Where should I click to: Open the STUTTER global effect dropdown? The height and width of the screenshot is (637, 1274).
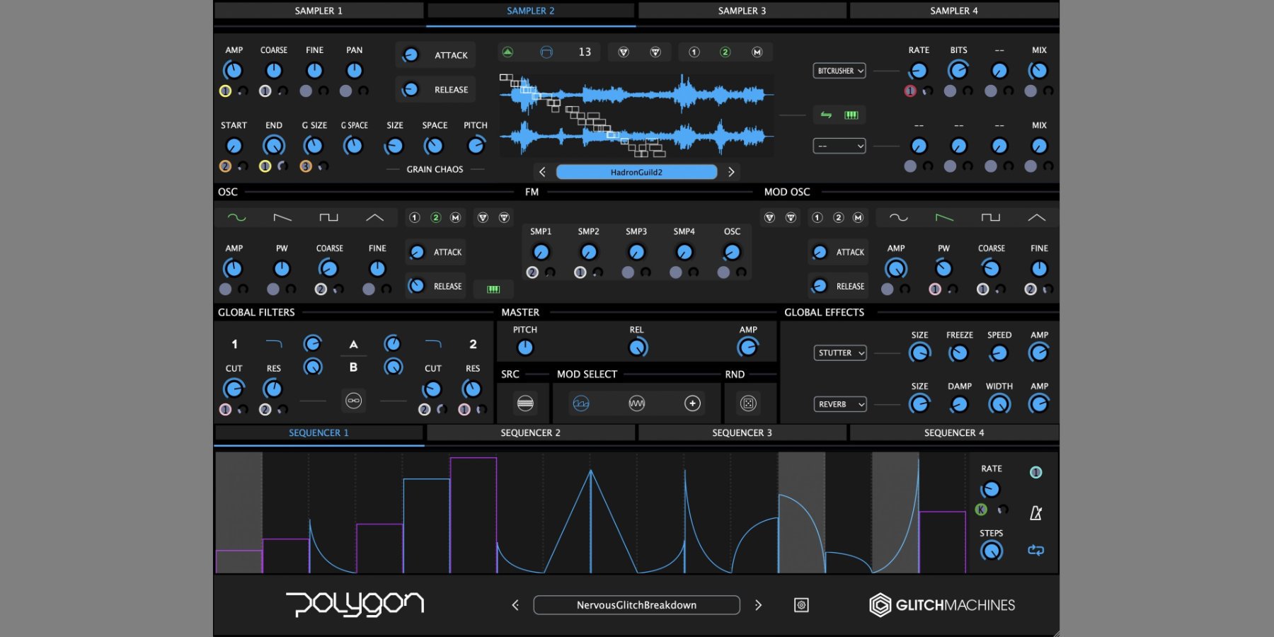point(840,352)
